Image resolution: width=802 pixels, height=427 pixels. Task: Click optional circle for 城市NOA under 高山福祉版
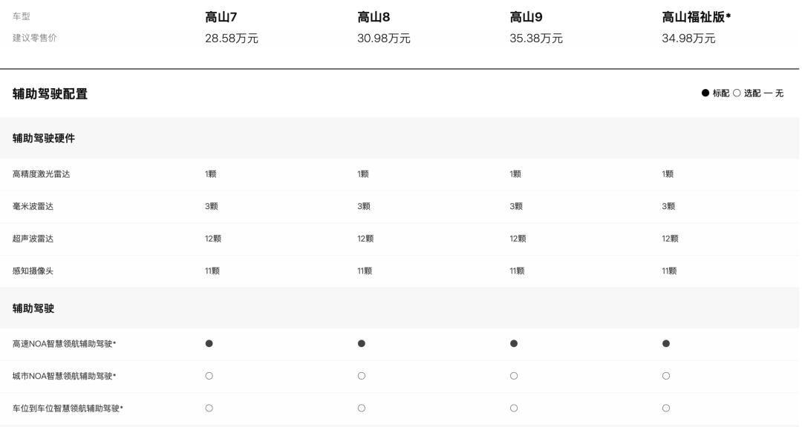click(666, 376)
